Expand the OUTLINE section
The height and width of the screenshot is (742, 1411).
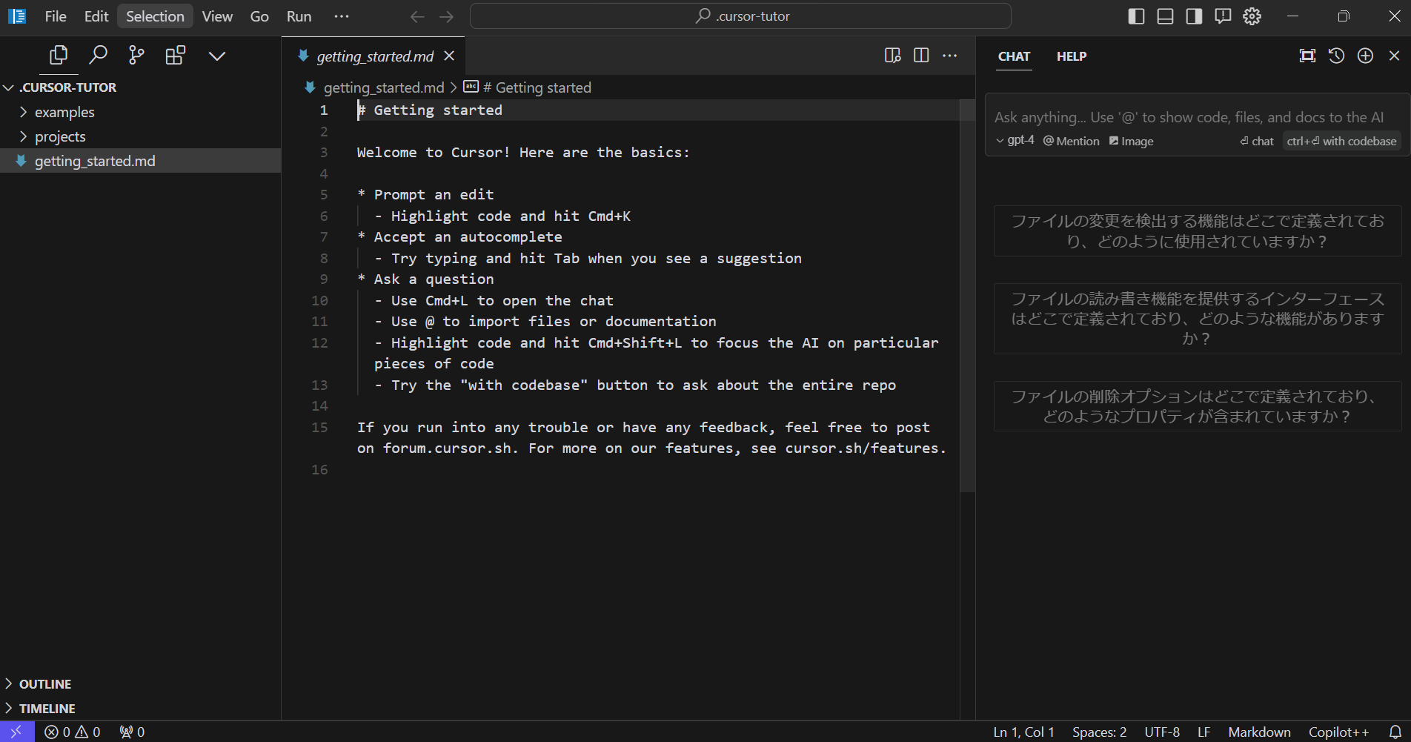(x=141, y=683)
